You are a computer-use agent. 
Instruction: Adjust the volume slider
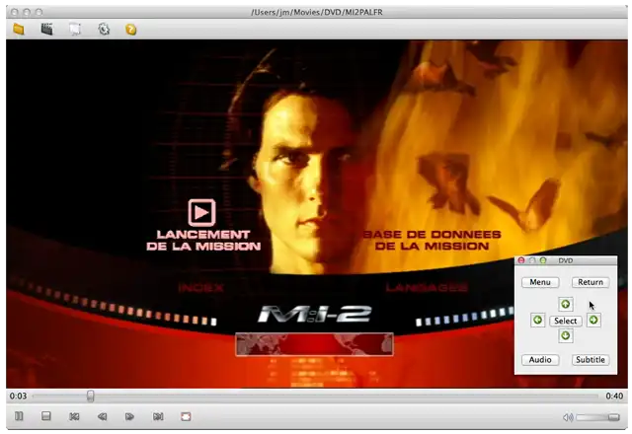(597, 417)
